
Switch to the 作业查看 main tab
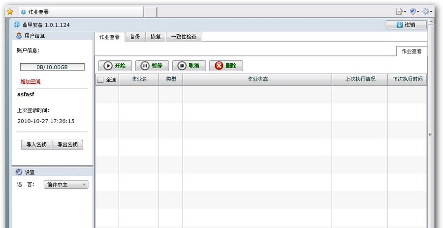click(110, 37)
